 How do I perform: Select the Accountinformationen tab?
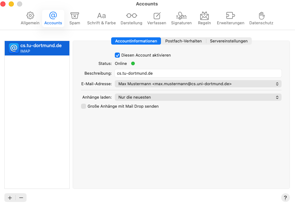(x=136, y=41)
